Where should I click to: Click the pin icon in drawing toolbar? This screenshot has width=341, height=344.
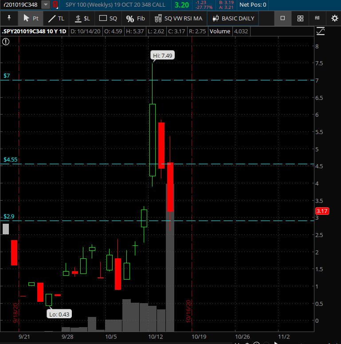pyautogui.click(x=9, y=18)
